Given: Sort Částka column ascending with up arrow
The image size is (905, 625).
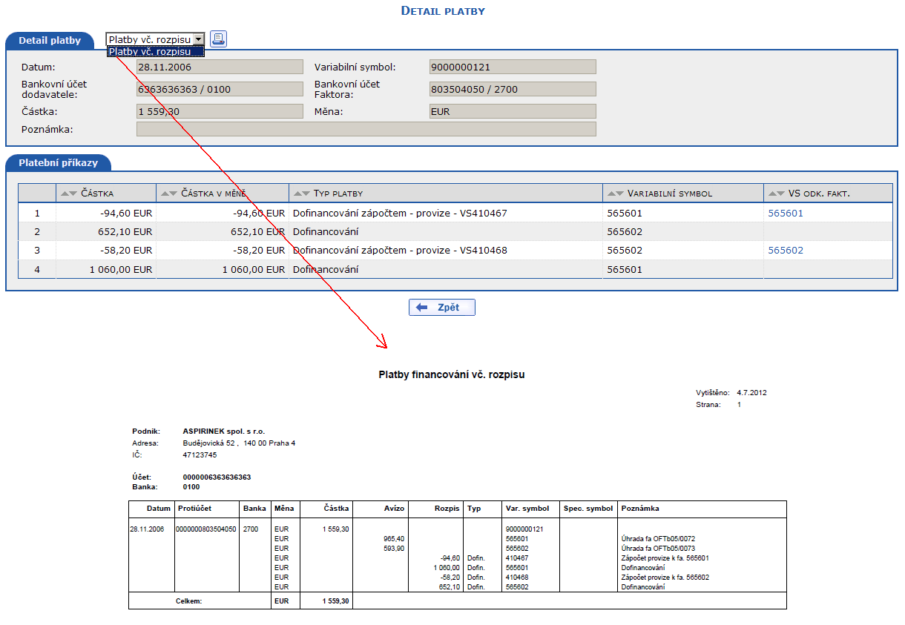Looking at the screenshot, I should coord(65,194).
